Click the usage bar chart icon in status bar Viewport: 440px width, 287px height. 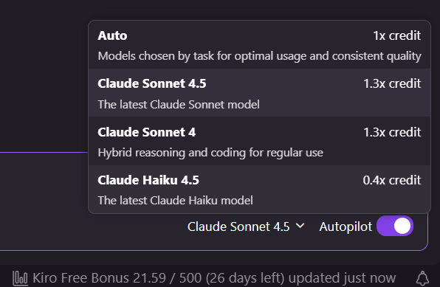20,278
